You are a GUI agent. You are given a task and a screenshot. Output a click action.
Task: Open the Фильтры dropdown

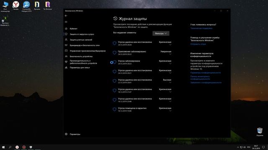[161, 33]
